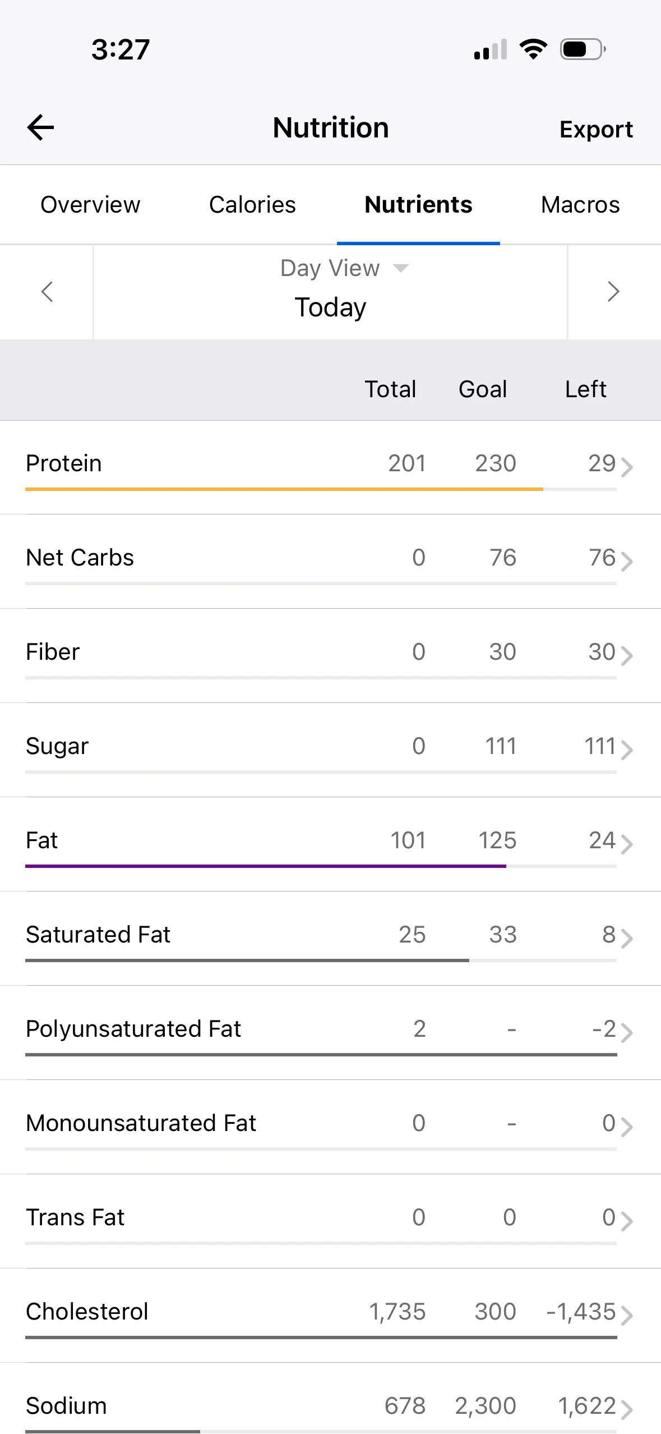Screen dimensions: 661x1434
Task: Select the Monounsaturated Fat row
Action: click(x=330, y=1127)
